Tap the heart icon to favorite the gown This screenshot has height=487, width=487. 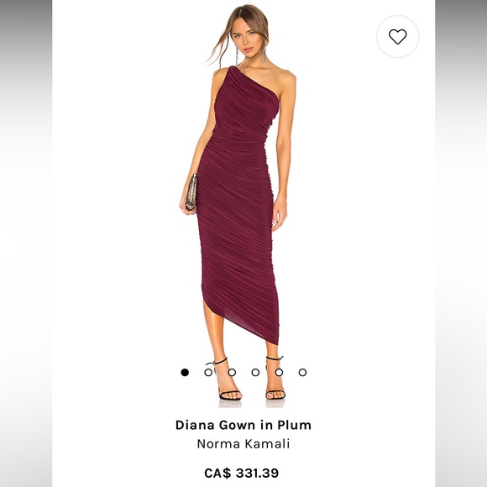pos(397,37)
